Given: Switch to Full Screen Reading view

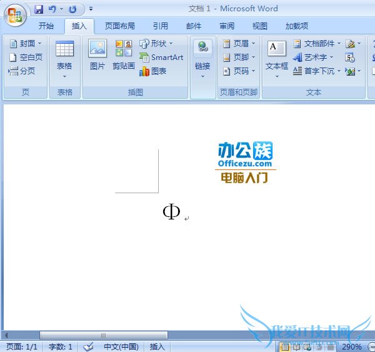Looking at the screenshot, I should pos(296,347).
